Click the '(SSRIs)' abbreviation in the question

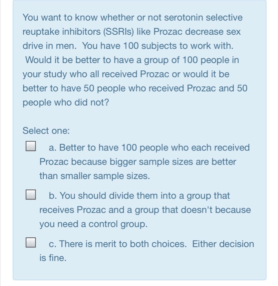pos(118,32)
